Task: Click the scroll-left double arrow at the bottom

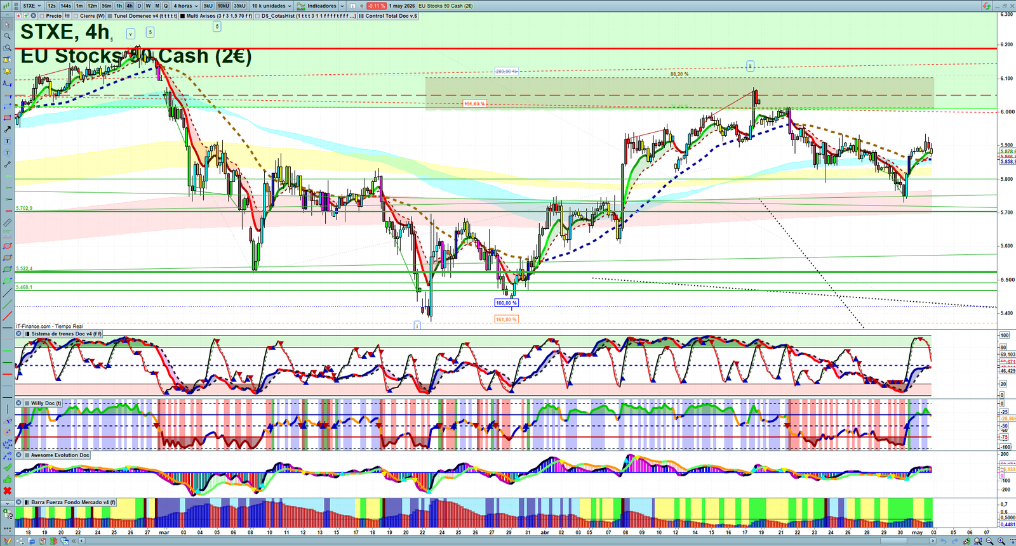Action: coord(74,541)
